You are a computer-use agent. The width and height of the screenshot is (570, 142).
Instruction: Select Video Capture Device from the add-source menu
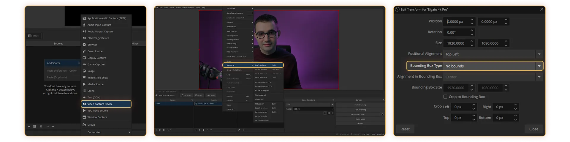106,104
